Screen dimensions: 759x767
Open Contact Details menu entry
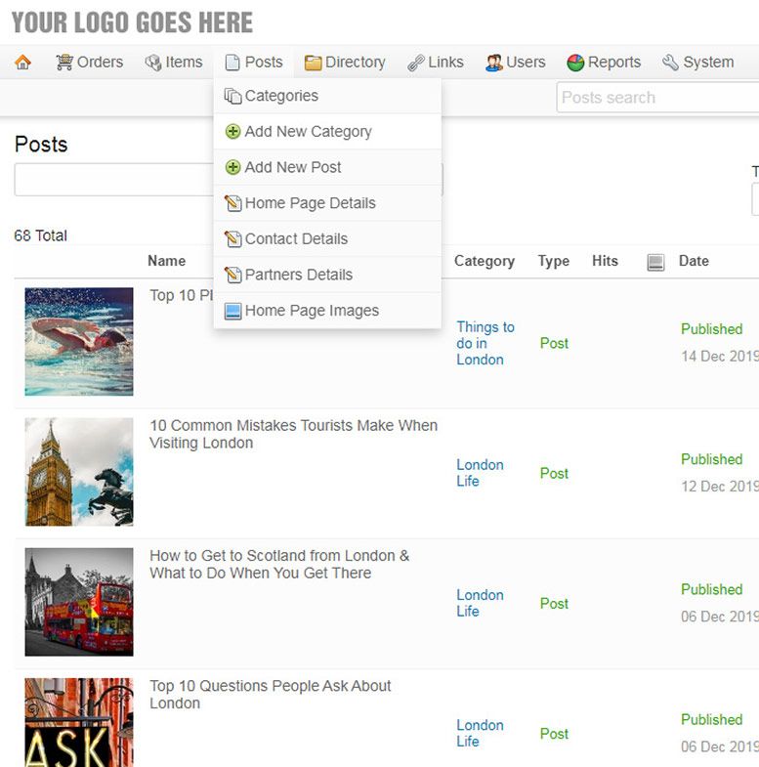[327, 238]
